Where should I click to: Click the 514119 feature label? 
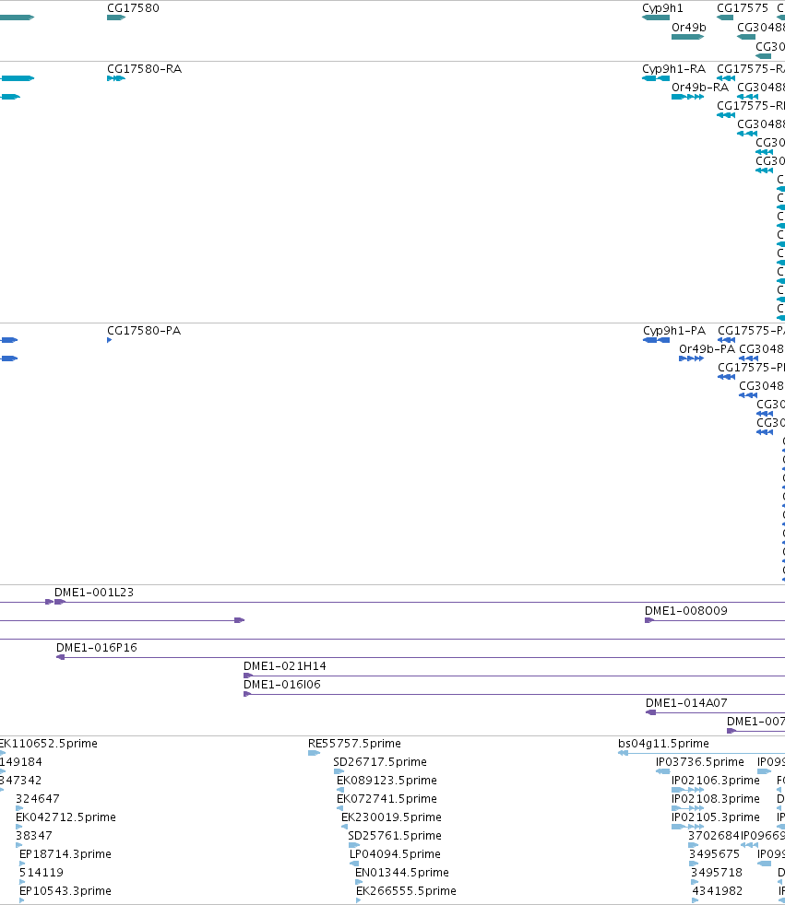tap(41, 873)
